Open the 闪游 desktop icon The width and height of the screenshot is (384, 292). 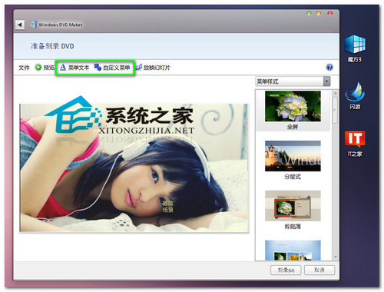(355, 96)
